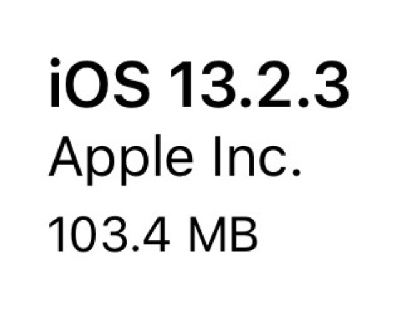Tap the last digit 3 in the version
Image resolution: width=400 pixels, height=316 pixels.
[x=331, y=84]
